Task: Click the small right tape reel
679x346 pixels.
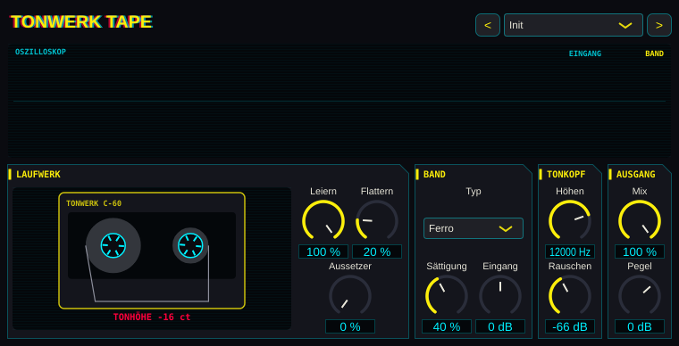Action: [x=190, y=245]
